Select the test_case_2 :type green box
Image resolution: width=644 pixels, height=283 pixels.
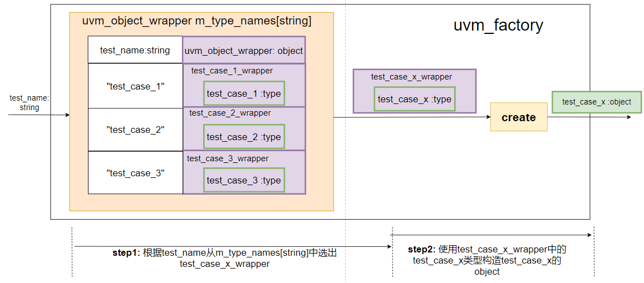pyautogui.click(x=244, y=137)
